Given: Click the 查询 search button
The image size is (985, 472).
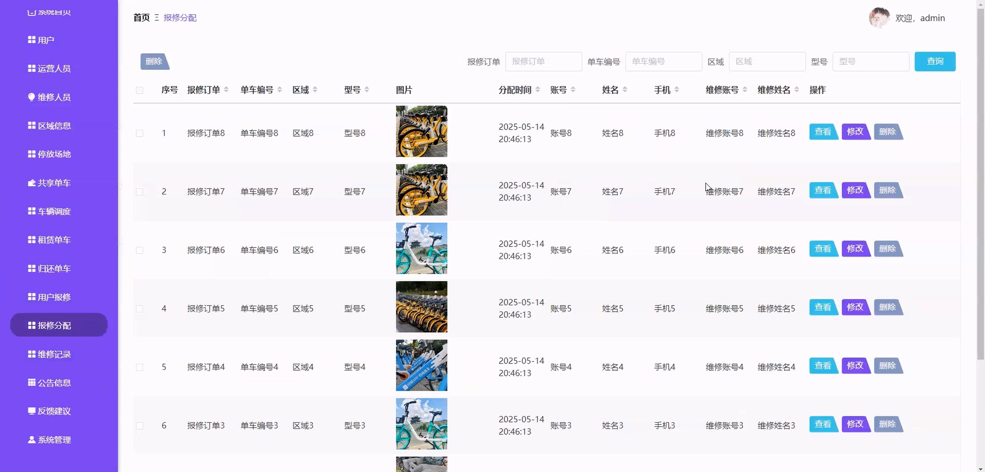Looking at the screenshot, I should (935, 61).
